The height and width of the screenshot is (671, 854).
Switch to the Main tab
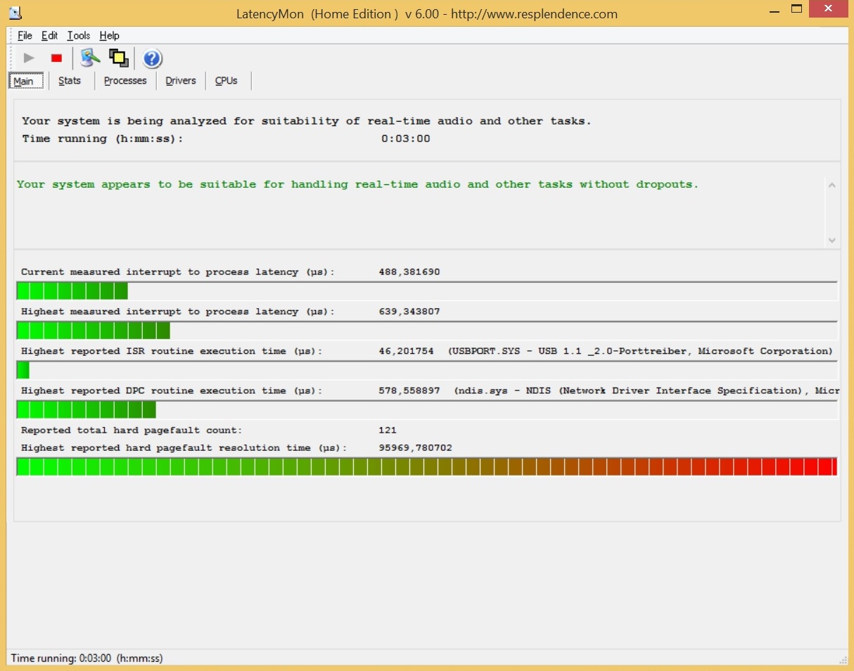(x=26, y=81)
